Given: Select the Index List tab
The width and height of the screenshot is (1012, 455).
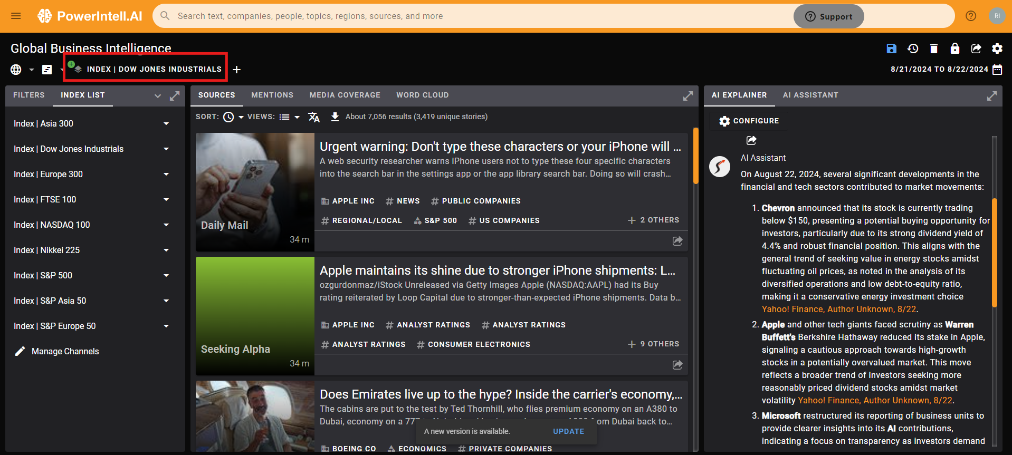Looking at the screenshot, I should [83, 95].
